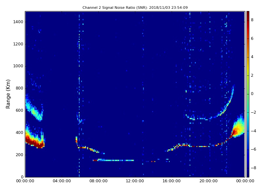This screenshot has width=262, height=196.
Task: Click the 400 range tick label
Action: coord(19,133)
